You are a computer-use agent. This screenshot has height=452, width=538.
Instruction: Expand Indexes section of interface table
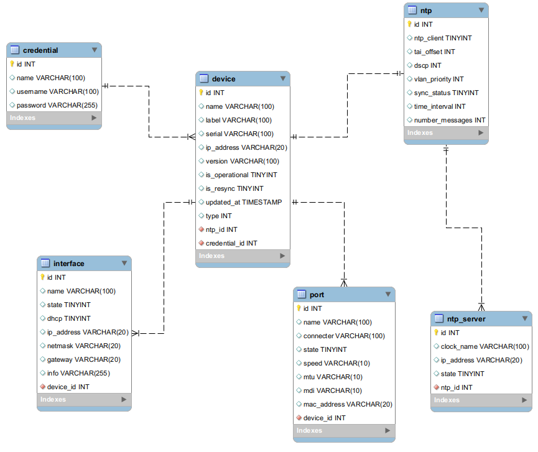(x=124, y=400)
